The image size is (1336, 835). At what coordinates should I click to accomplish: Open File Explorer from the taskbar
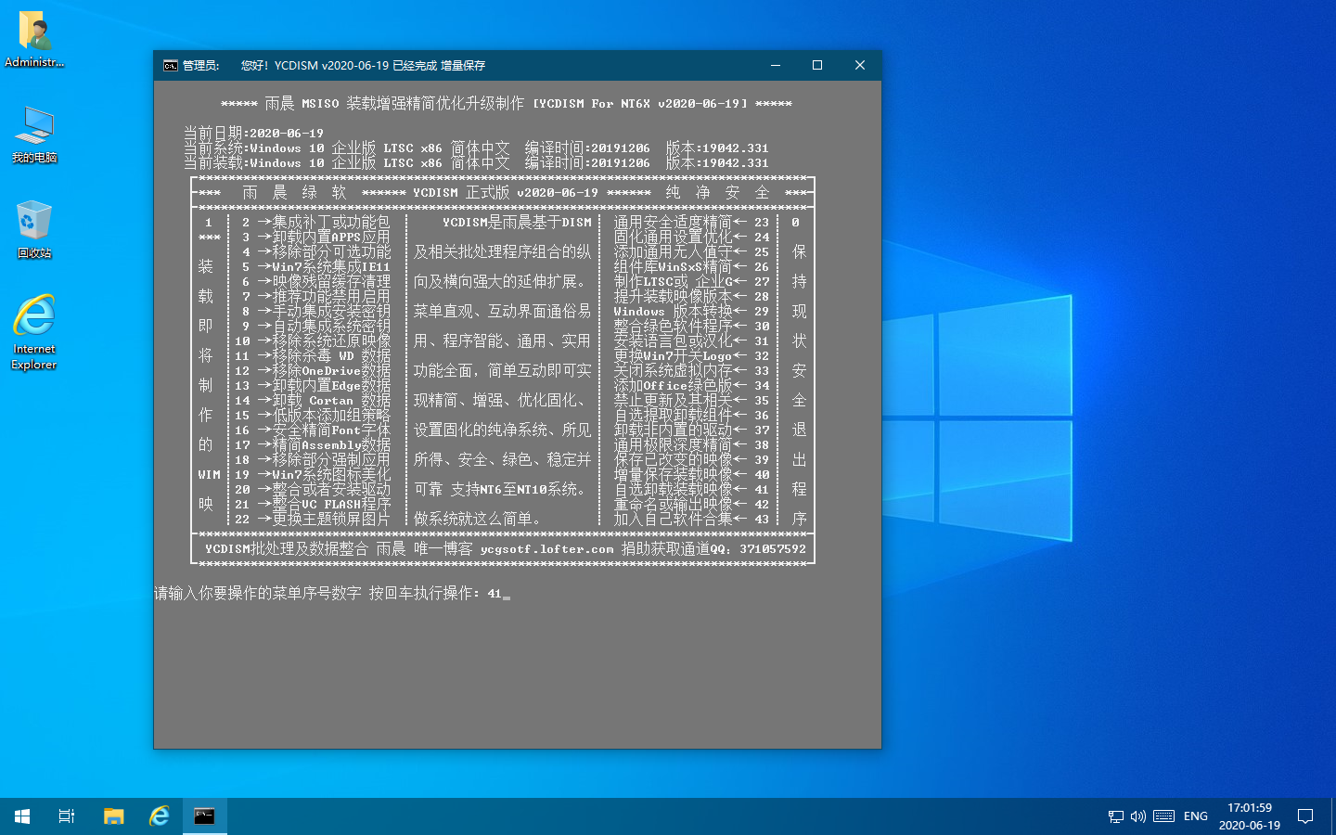(x=113, y=816)
